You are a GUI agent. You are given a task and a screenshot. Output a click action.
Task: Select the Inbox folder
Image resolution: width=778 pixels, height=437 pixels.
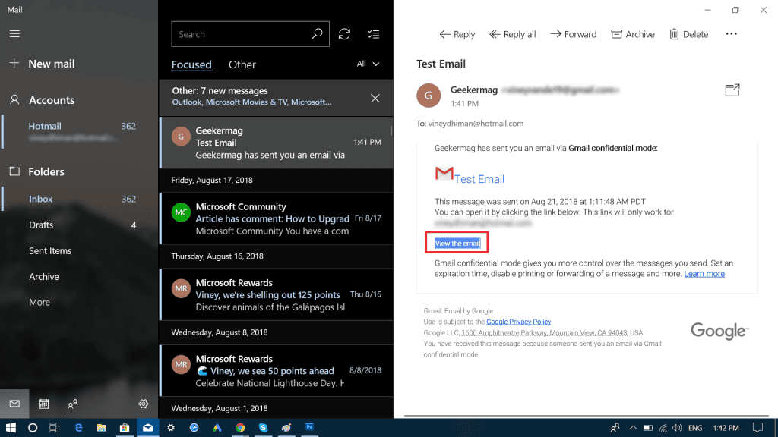pyautogui.click(x=79, y=199)
